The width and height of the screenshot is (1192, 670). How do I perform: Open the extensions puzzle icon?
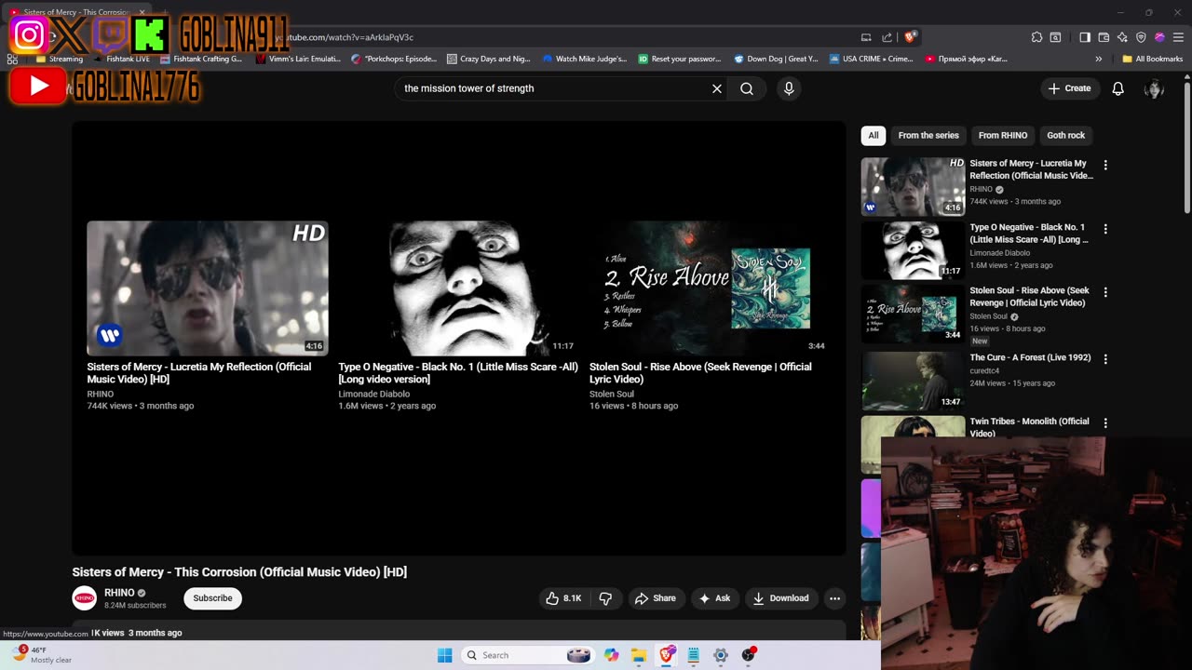pyautogui.click(x=1036, y=37)
